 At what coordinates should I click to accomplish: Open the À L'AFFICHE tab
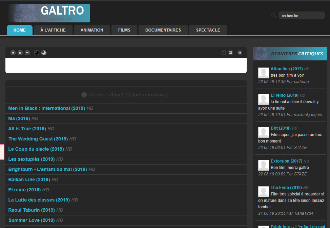tap(53, 30)
